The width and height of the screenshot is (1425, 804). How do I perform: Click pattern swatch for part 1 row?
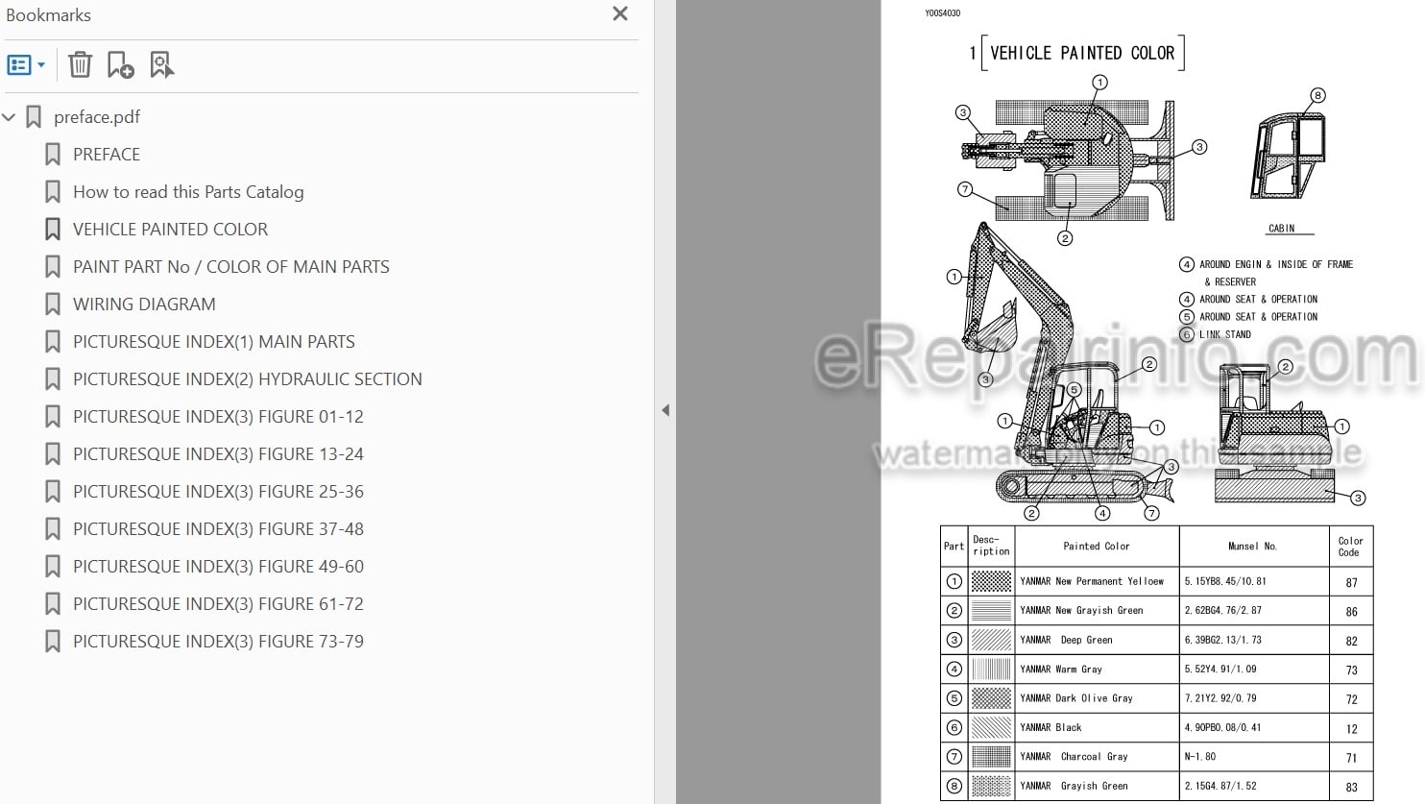[991, 582]
